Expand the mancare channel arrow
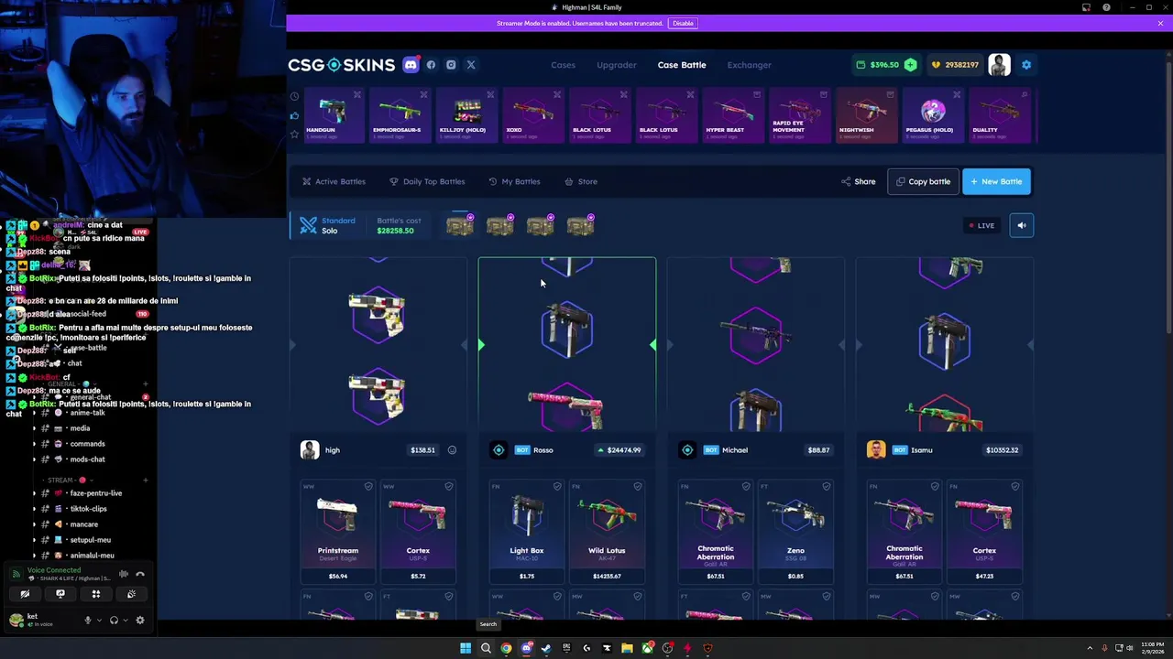The image size is (1173, 659). pyautogui.click(x=34, y=524)
